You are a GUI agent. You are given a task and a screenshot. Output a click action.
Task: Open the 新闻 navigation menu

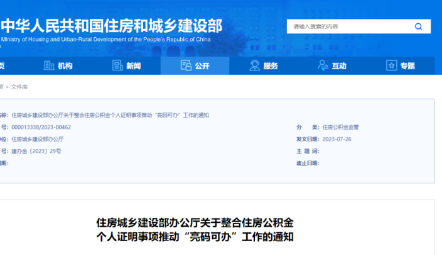point(127,66)
